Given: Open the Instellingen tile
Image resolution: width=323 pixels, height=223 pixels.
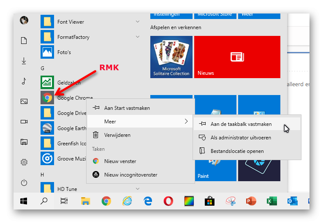Looking at the screenshot, I should point(171,16).
